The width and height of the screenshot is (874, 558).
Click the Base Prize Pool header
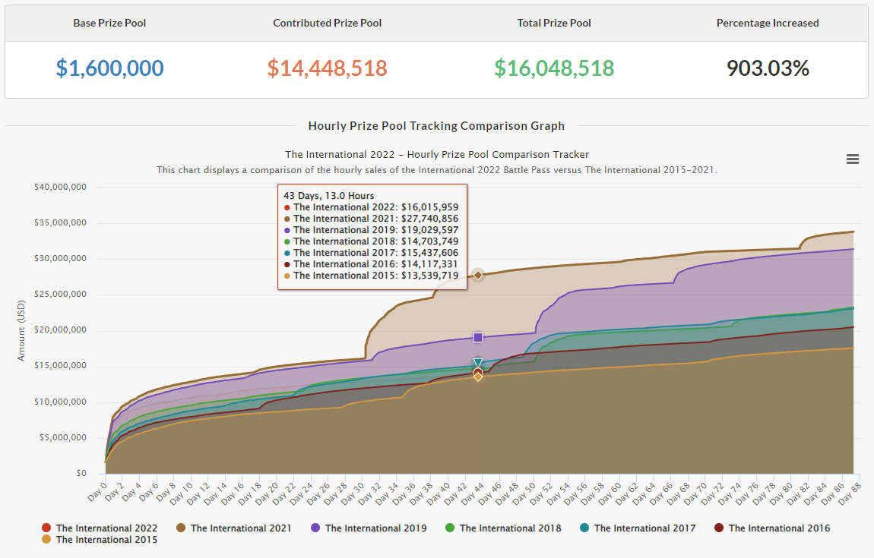(x=109, y=23)
